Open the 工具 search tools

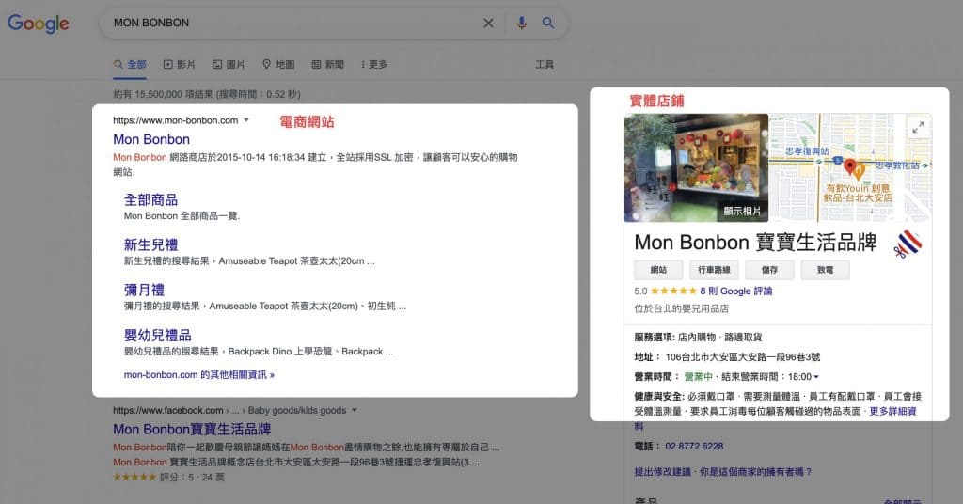tap(545, 64)
